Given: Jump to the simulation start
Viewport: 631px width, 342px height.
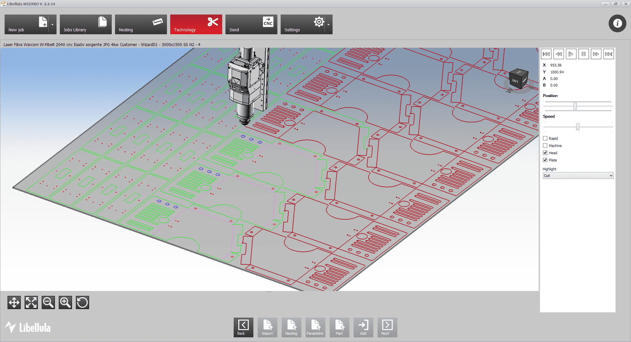Looking at the screenshot, I should (546, 54).
